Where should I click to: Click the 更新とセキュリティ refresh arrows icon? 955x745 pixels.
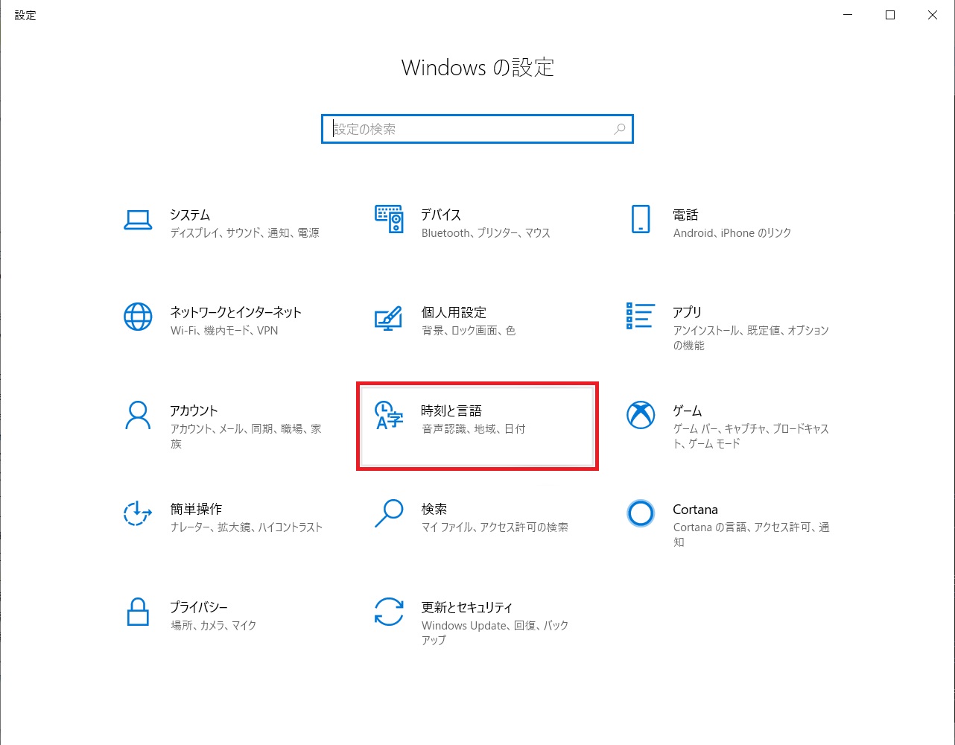tap(389, 612)
